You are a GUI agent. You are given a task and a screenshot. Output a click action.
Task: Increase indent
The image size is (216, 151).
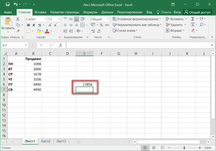click(x=71, y=31)
